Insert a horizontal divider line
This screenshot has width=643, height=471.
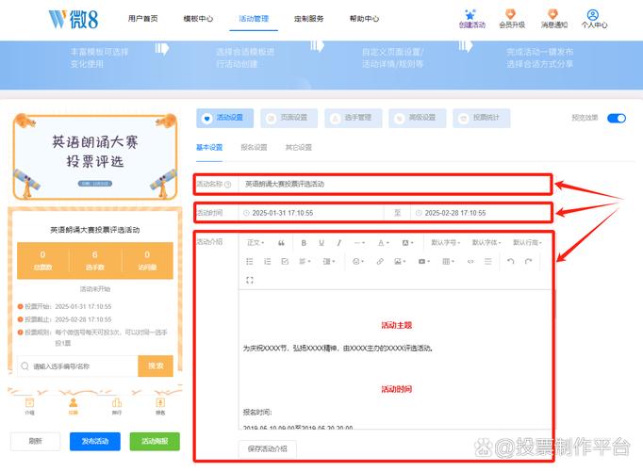(488, 261)
